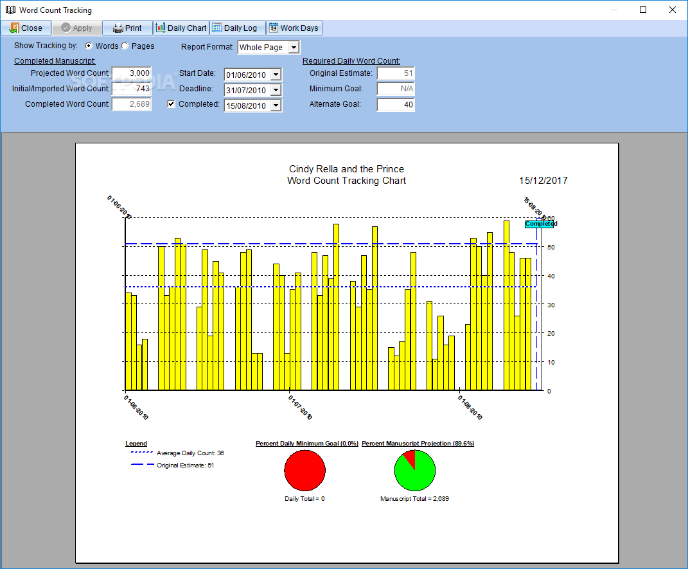
Task: Click the Manuscript Total = 2,689 text
Action: point(414,499)
